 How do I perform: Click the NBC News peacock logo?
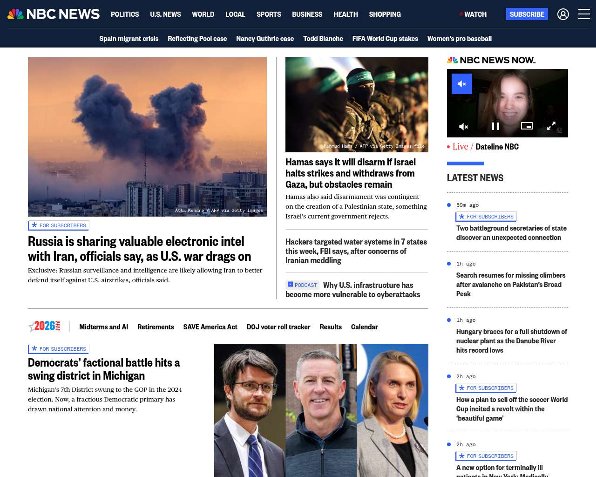pos(54,14)
